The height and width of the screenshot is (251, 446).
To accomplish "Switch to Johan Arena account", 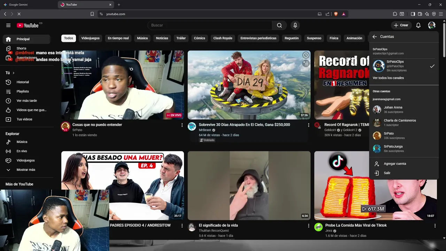I will [403, 109].
